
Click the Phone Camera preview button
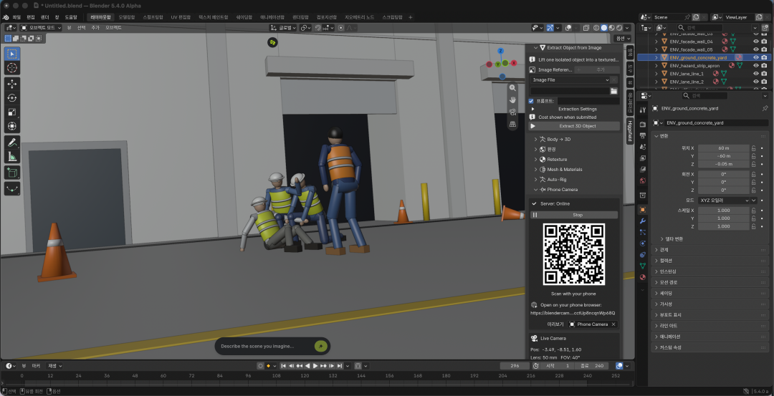(591, 324)
